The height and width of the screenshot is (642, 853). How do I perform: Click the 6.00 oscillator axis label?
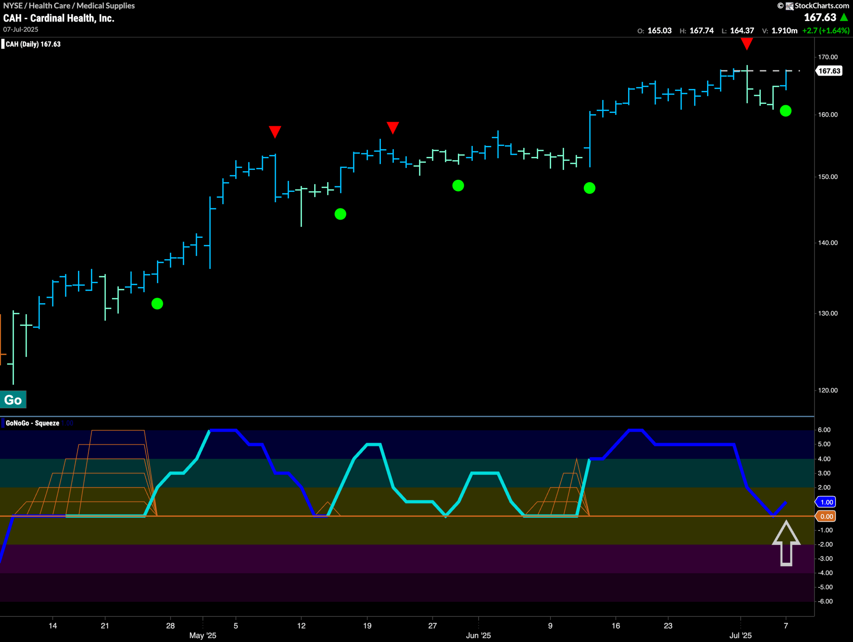(x=824, y=430)
